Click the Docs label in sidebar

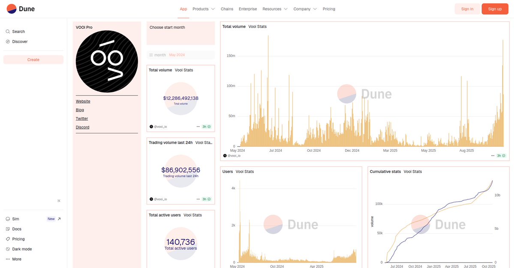[x=17, y=229]
